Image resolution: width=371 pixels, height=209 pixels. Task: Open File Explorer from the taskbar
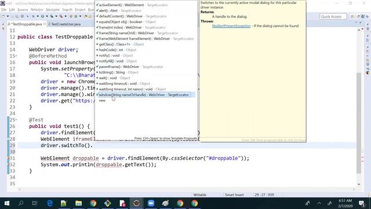point(78,203)
